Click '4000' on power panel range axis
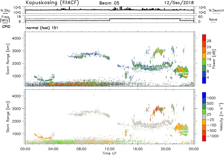The height and width of the screenshot is (155, 224). click(17, 38)
